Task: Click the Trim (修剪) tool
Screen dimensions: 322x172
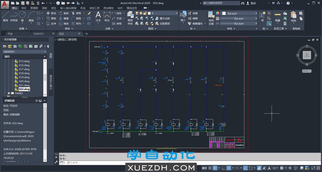Action: [x=76, y=13]
